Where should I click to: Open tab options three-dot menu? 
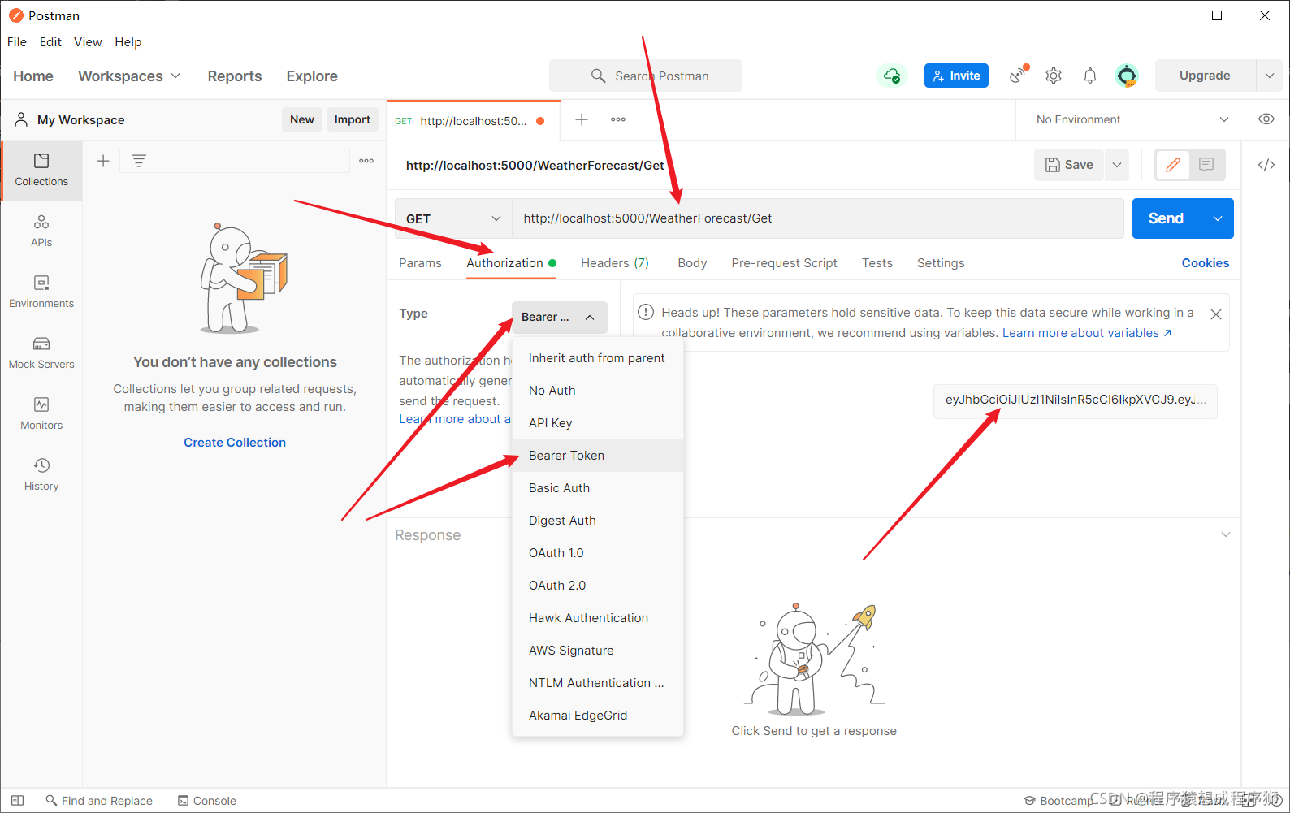point(618,119)
